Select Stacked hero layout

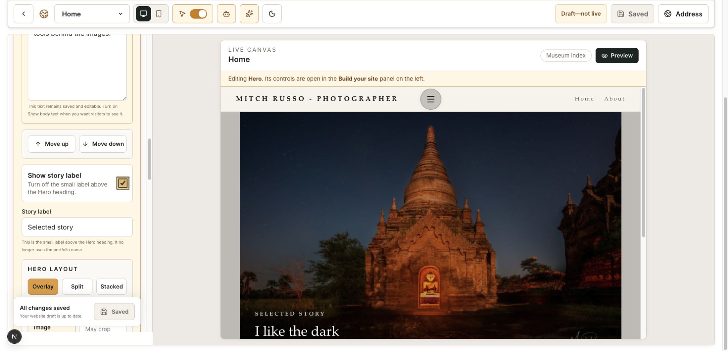coord(112,287)
